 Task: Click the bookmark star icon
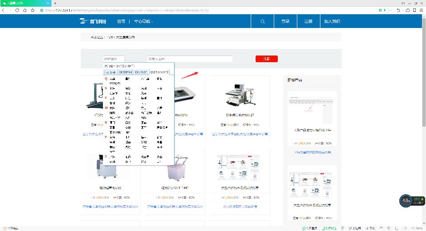(32, 10)
